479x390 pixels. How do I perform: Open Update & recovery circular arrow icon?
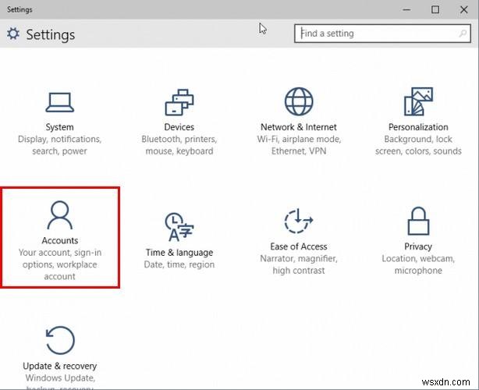coord(60,340)
